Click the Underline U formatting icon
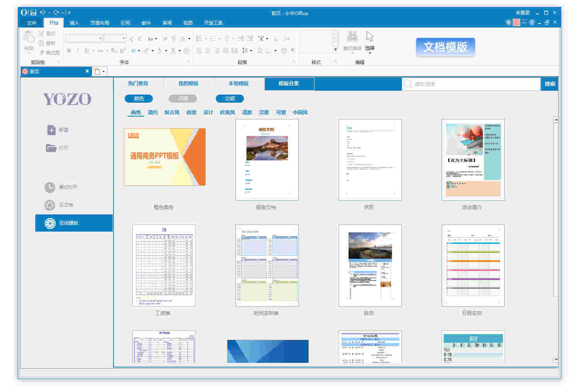Viewport: 579px width, 386px height. point(87,51)
